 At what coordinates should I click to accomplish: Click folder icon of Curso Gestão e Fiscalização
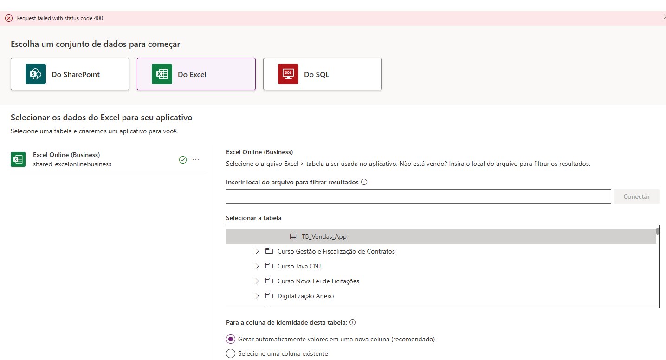[x=269, y=251]
